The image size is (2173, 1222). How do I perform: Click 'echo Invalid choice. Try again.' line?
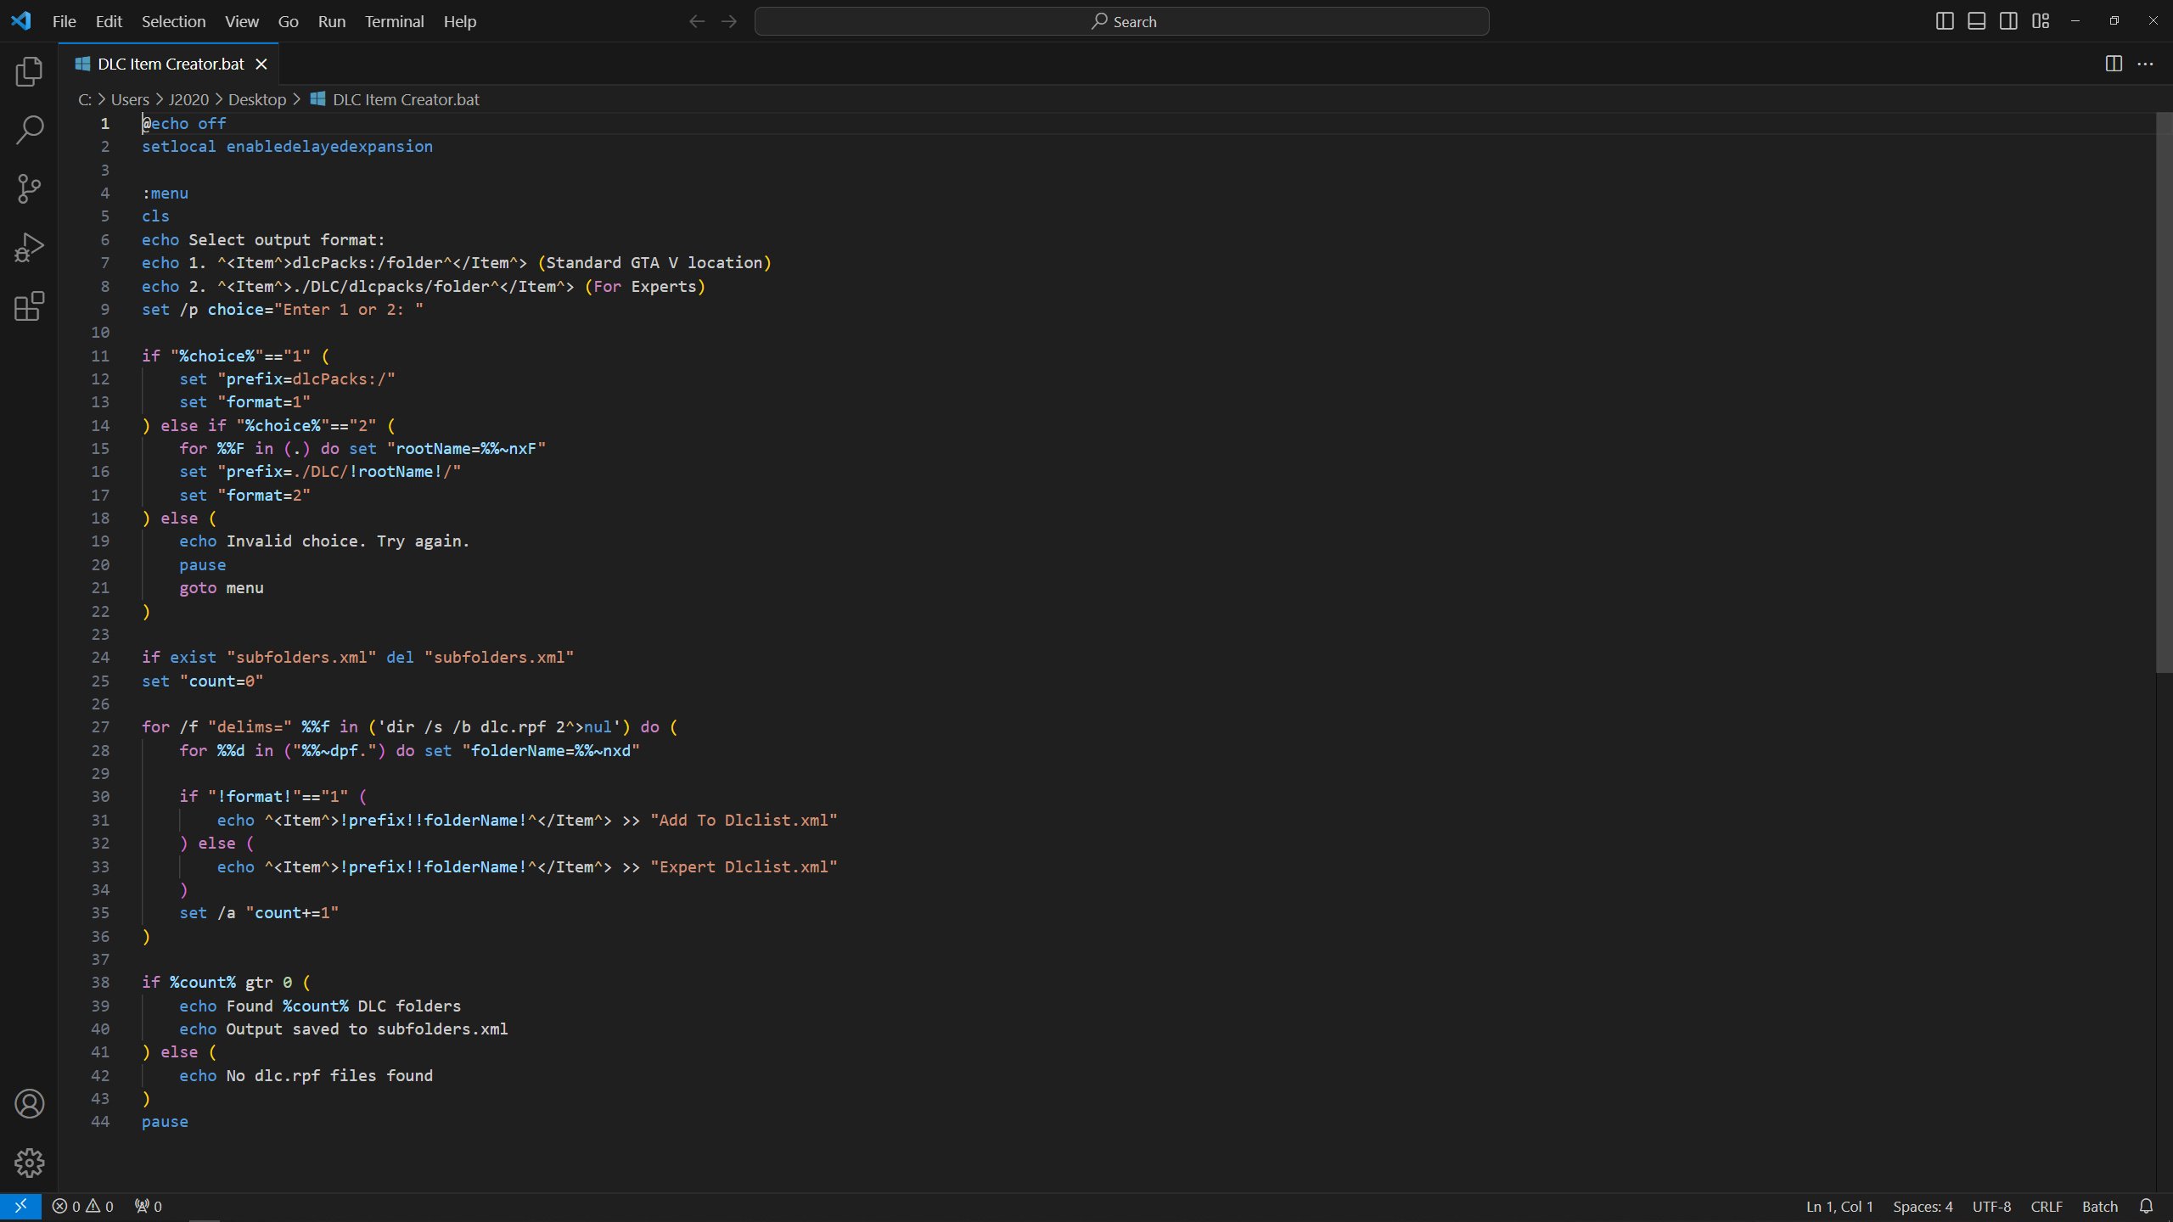[323, 541]
